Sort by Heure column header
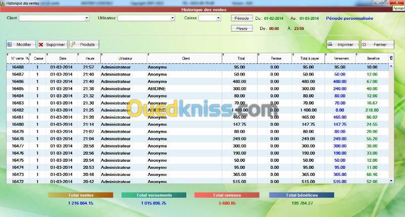The height and width of the screenshot is (217, 405). pyautogui.click(x=89, y=58)
